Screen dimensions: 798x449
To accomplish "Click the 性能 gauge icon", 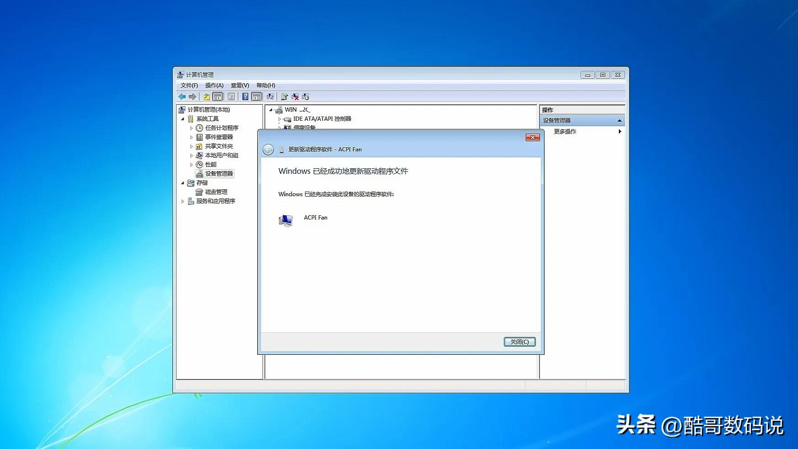I will click(199, 165).
